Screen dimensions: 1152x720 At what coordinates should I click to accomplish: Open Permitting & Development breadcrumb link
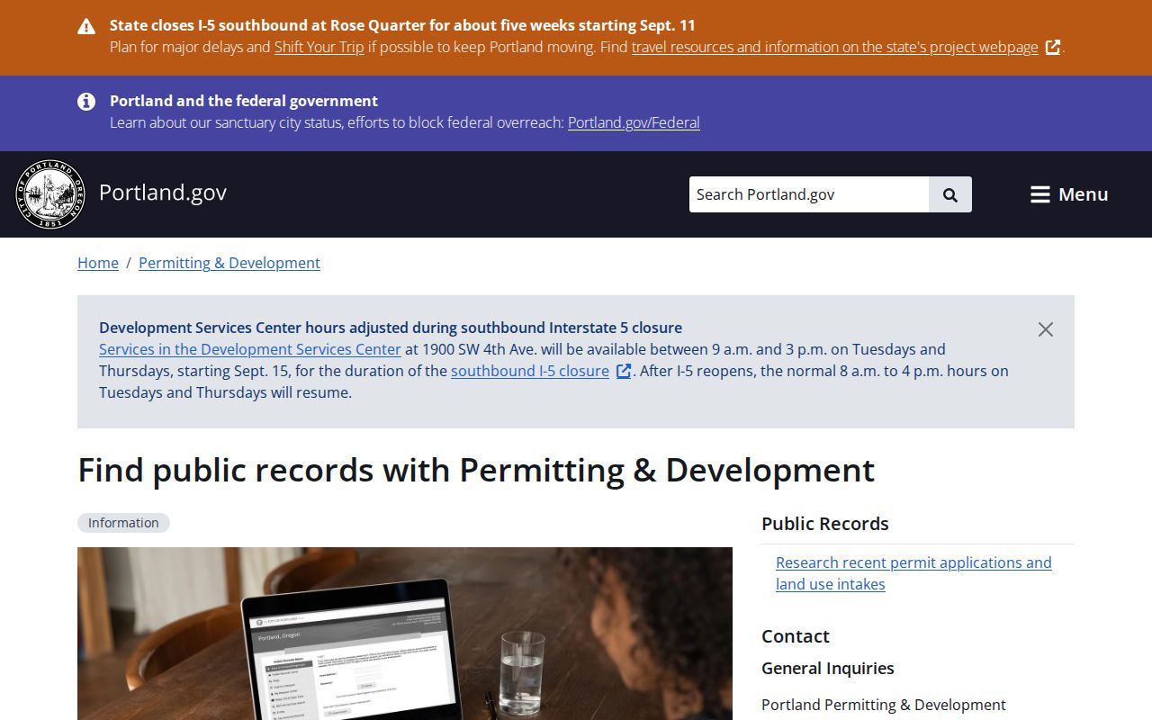pos(229,263)
